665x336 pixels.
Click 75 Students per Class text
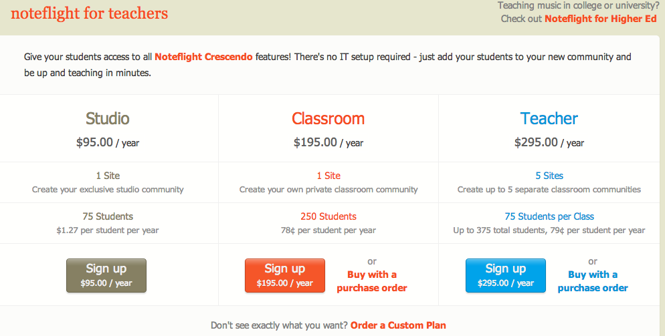[549, 216]
